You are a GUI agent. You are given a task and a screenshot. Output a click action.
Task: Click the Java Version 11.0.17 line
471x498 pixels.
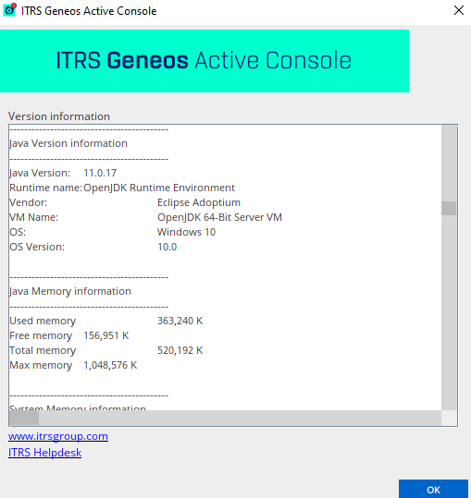pyautogui.click(x=63, y=173)
